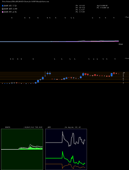Click the 'Pre C: 9.10' close value
129x170 pixels.
(80, 12)
